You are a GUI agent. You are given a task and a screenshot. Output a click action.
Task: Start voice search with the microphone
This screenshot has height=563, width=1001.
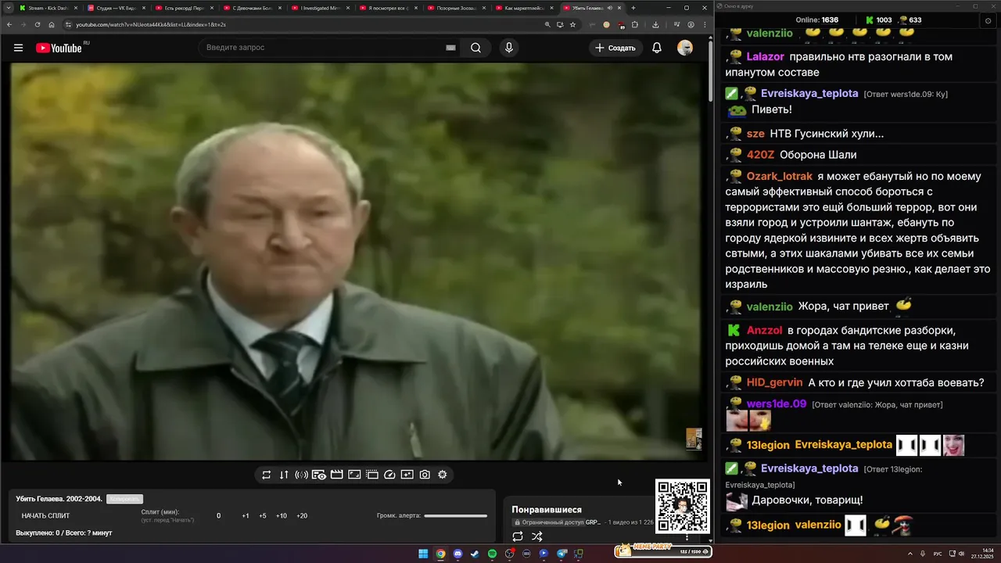tap(509, 48)
